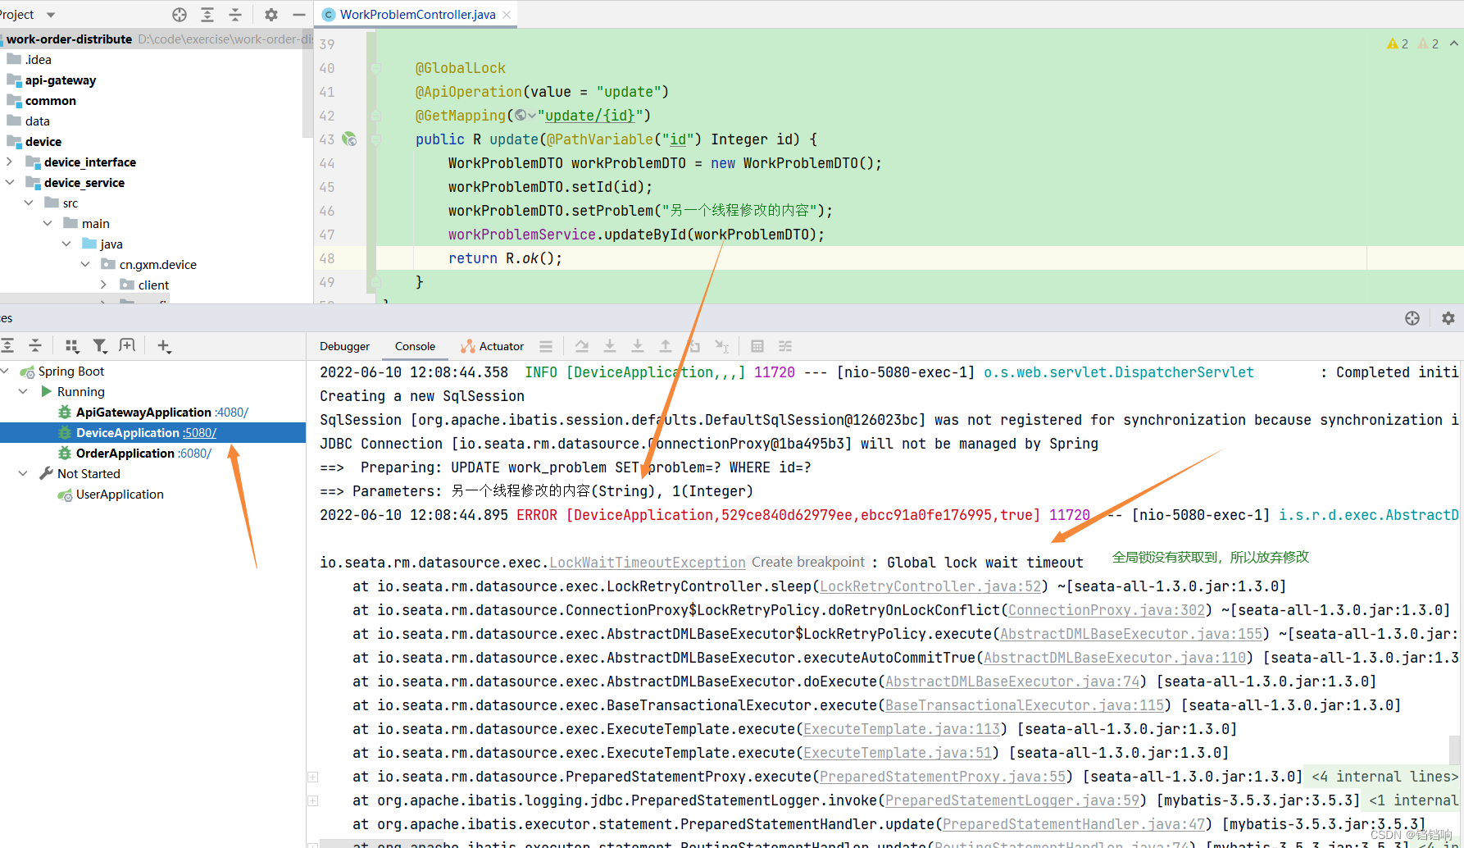Expand all services in Services toolbar
This screenshot has width=1464, height=848.
coord(7,346)
